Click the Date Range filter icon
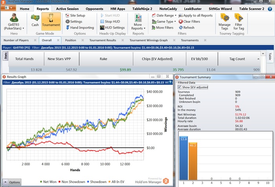 click(154, 15)
